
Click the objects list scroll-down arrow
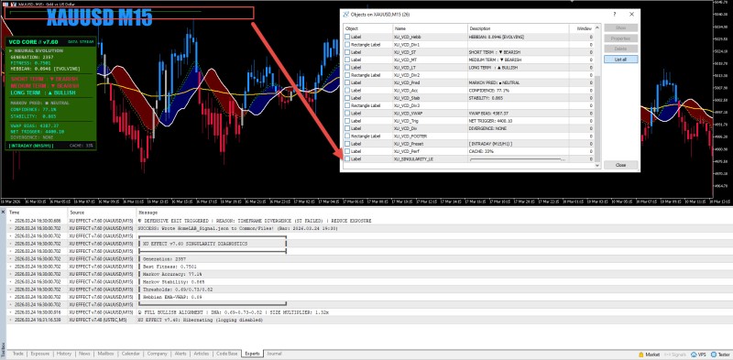pos(597,165)
